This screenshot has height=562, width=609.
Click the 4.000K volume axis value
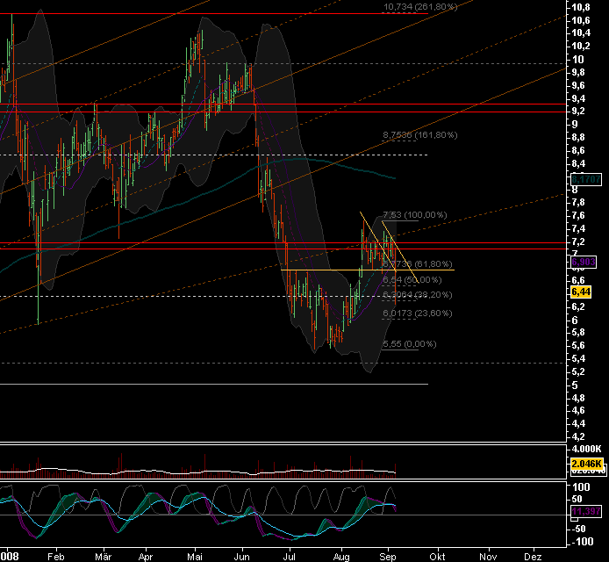point(586,450)
